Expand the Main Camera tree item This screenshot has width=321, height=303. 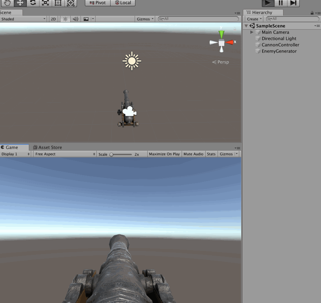coord(252,32)
